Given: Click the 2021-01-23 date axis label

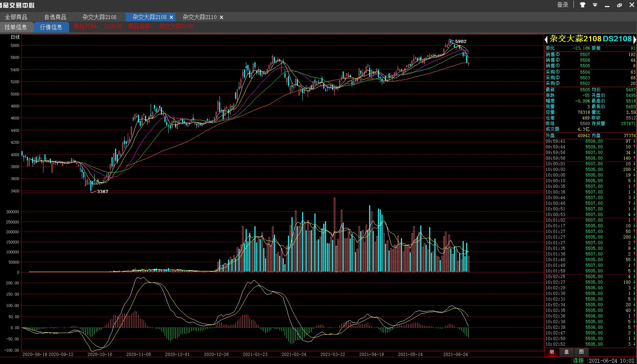Looking at the screenshot, I should click(255, 354).
